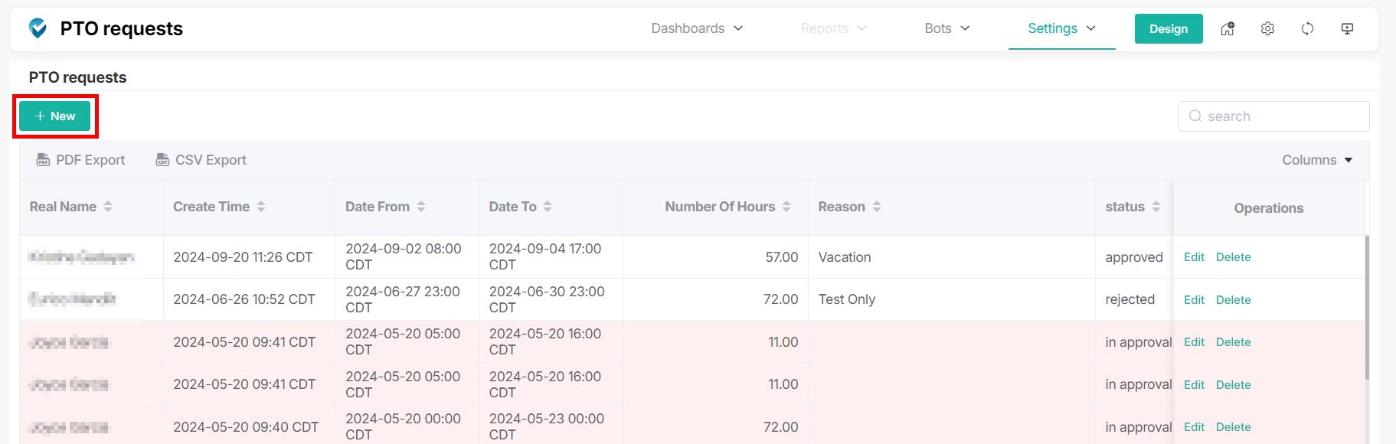The image size is (1396, 444).
Task: Delete the rejected Test Only request
Action: (x=1233, y=300)
